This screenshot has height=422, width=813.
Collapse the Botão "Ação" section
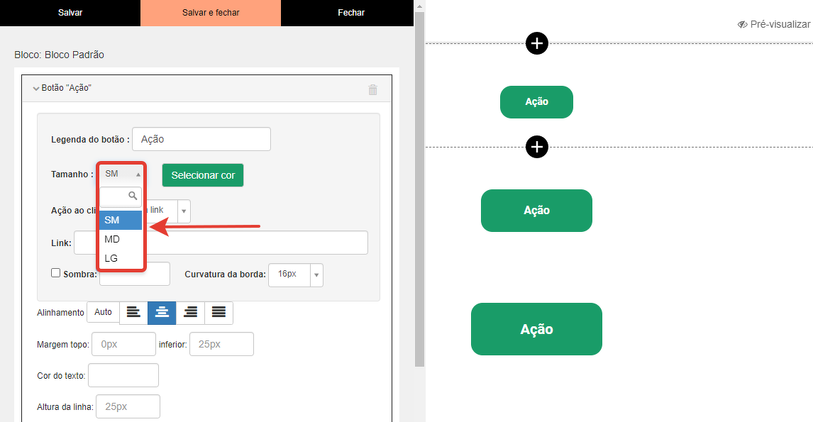tap(36, 89)
